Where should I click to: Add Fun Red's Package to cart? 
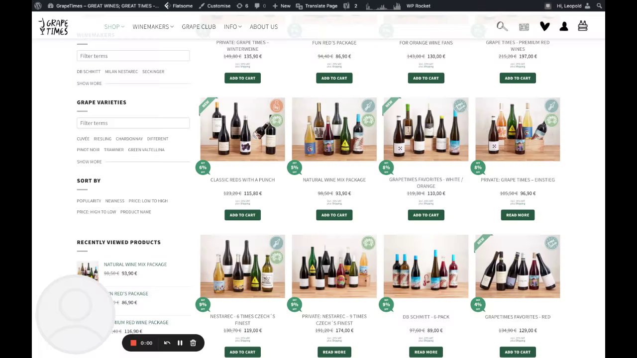click(x=334, y=78)
